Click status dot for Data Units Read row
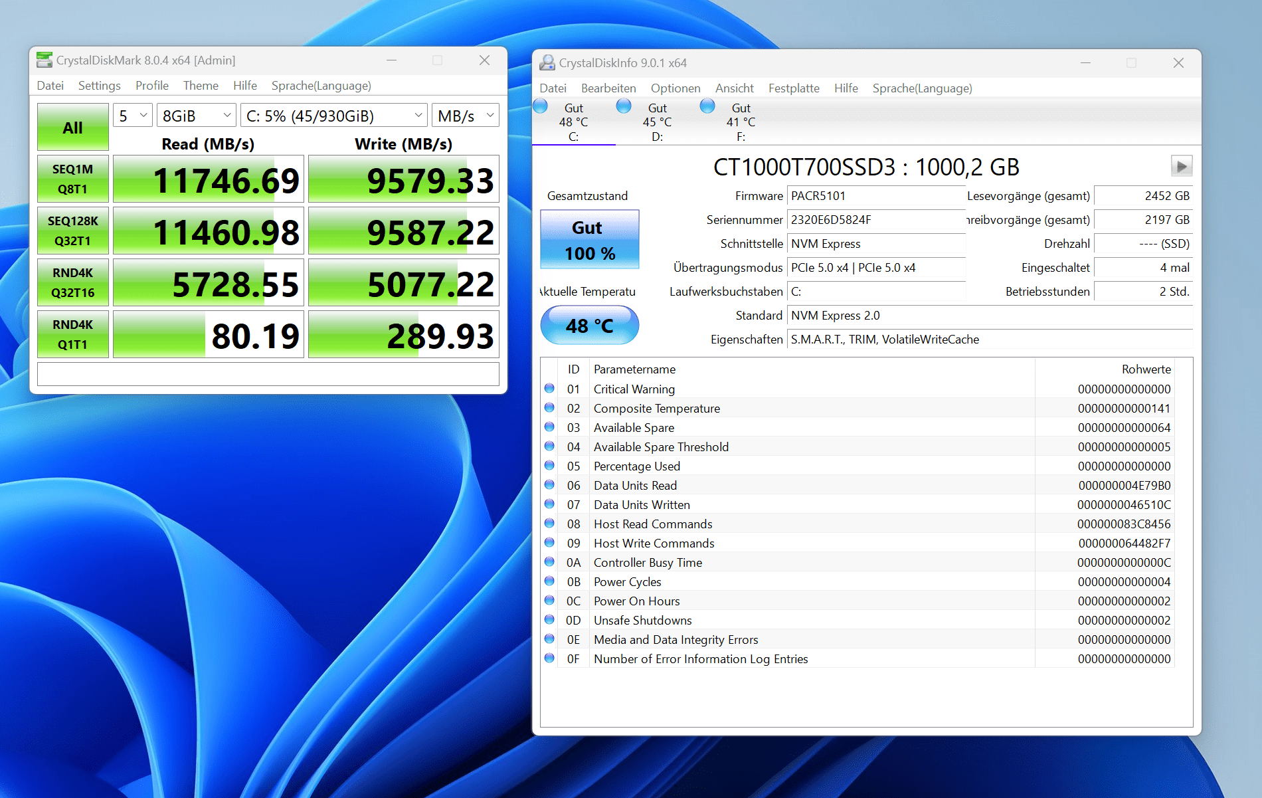The height and width of the screenshot is (798, 1262). coord(549,484)
